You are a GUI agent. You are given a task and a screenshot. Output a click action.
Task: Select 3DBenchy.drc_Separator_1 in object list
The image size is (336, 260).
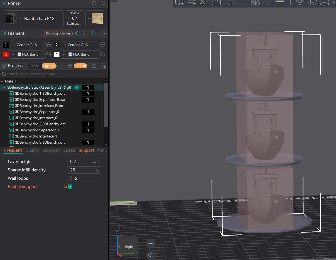37,130
